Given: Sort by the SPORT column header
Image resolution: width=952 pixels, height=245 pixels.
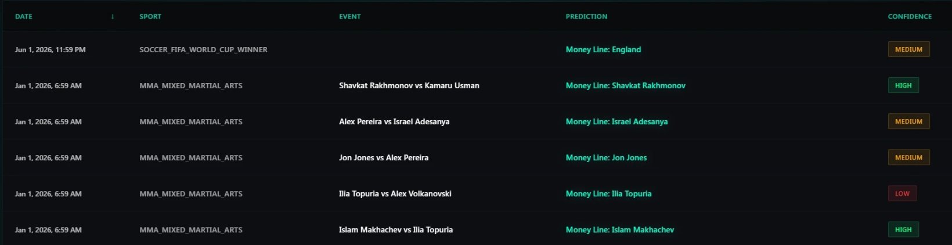Looking at the screenshot, I should tap(150, 16).
